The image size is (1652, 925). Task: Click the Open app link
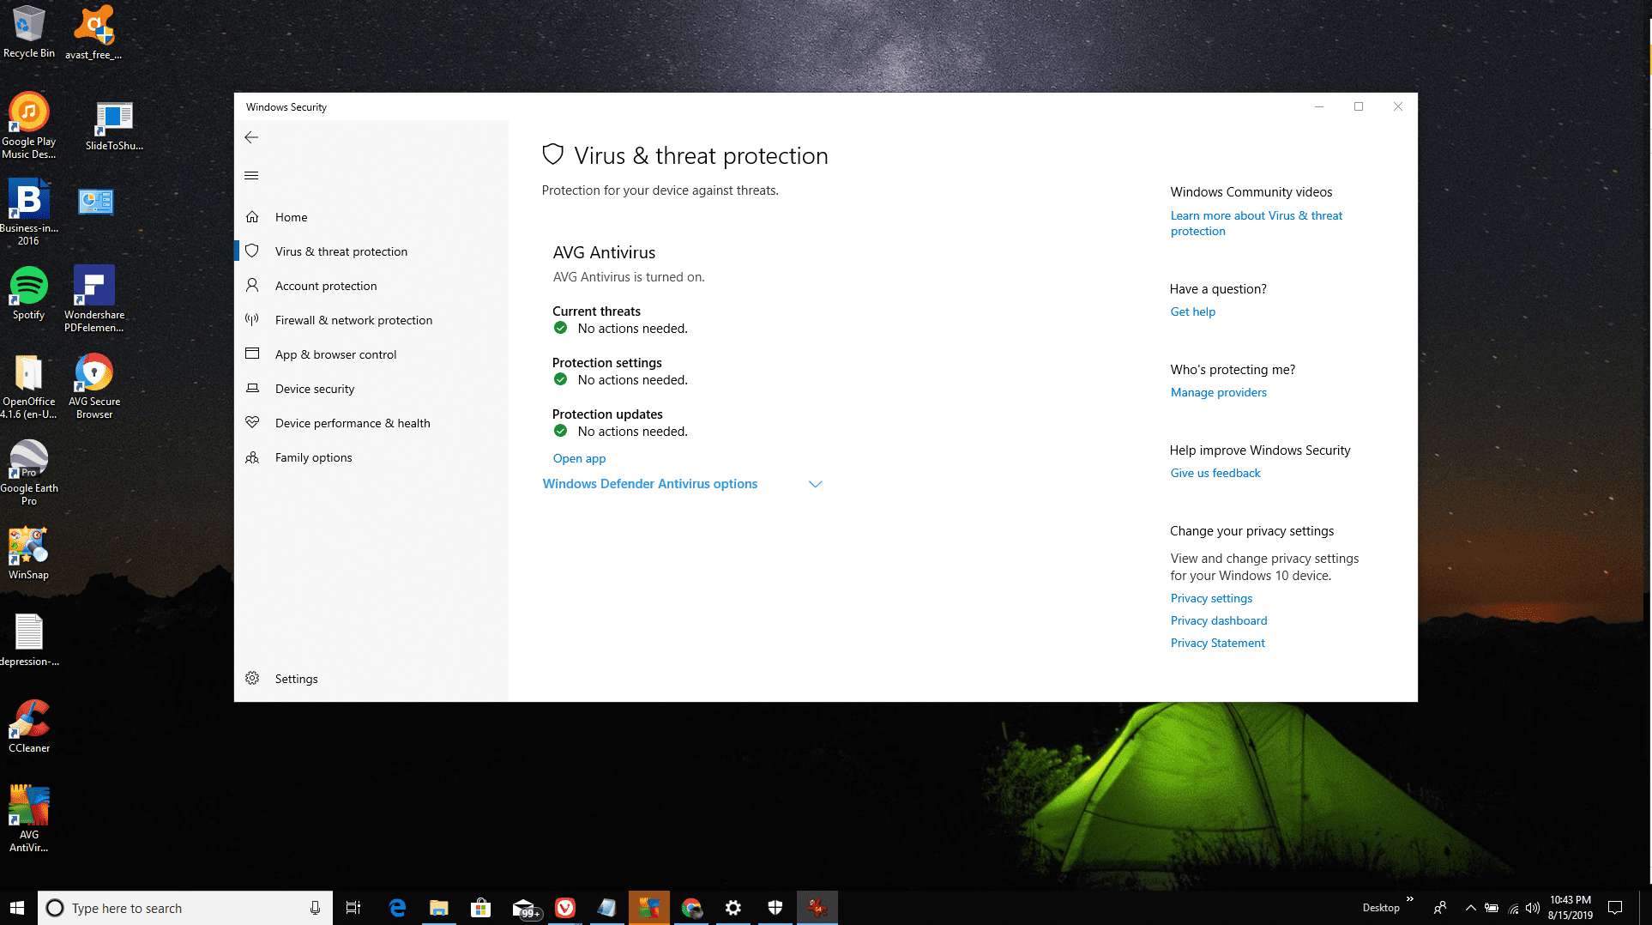click(x=579, y=458)
